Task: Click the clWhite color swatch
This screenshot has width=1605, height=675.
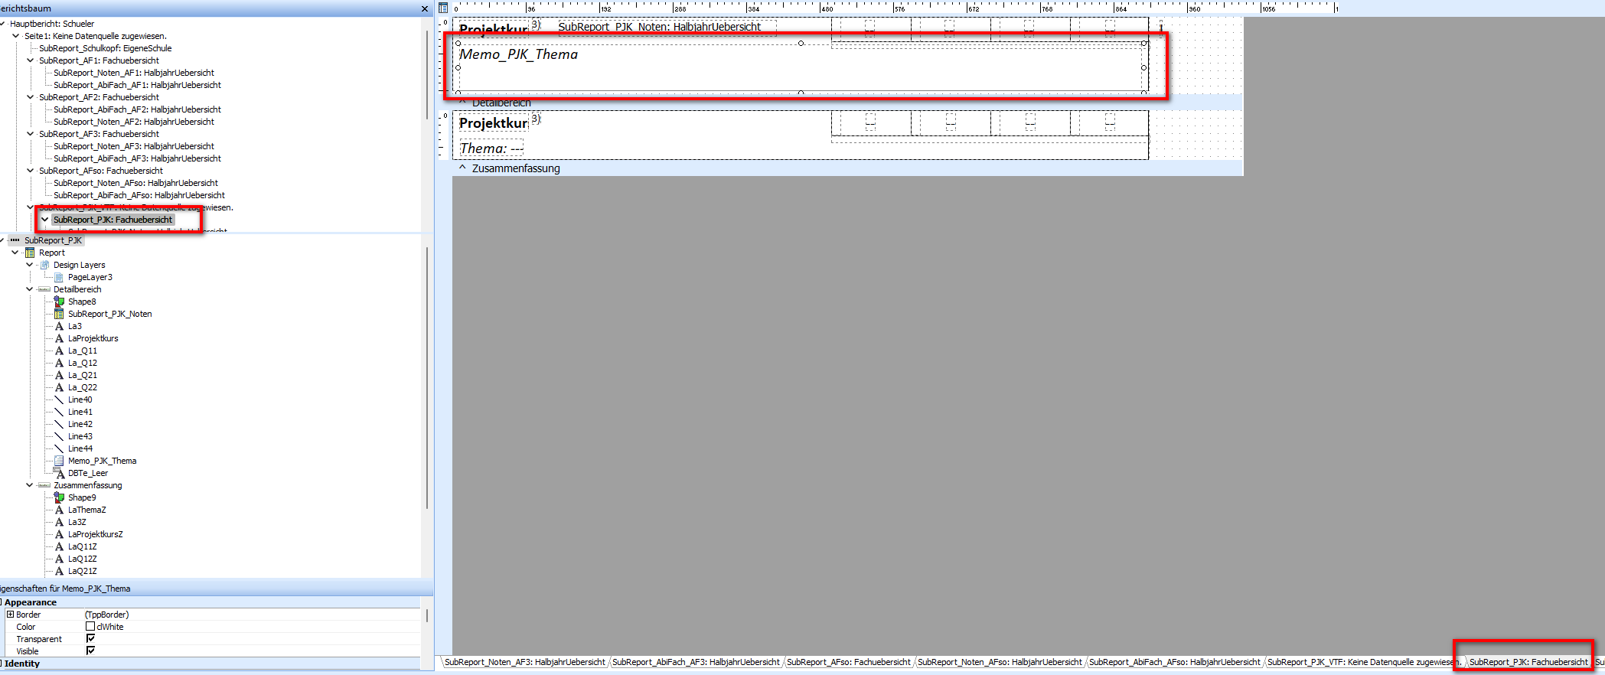Action: 90,626
